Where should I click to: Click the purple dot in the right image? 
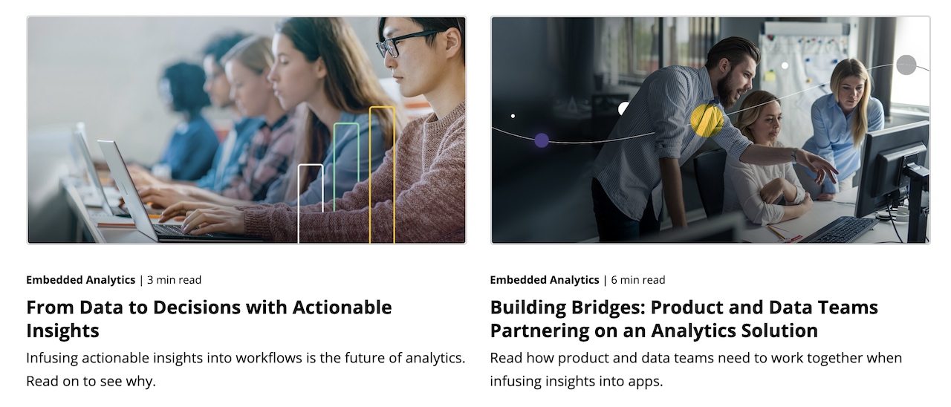(x=542, y=140)
